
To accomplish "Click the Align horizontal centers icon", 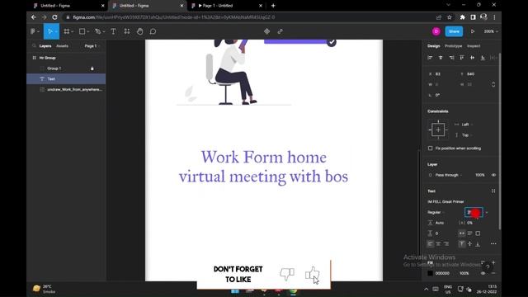I will click(441, 58).
